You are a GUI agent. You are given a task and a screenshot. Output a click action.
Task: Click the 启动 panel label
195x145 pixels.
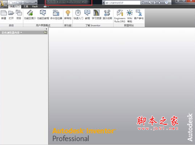[x=11, y=26]
